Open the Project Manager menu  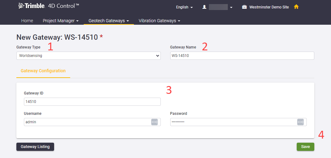point(61,21)
